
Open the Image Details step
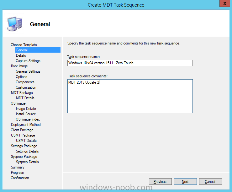point(26,109)
